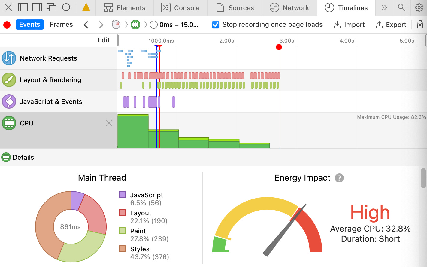This screenshot has height=267, width=427.
Task: Import a saved timeline recording
Action: [x=349, y=25]
